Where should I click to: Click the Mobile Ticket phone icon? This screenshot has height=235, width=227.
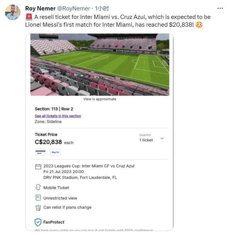38,187
